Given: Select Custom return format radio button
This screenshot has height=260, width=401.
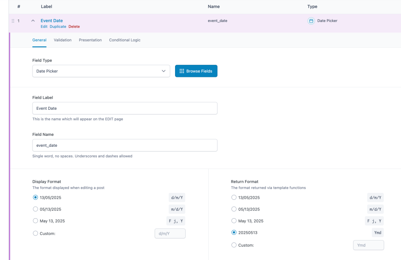Looking at the screenshot, I should click(234, 245).
